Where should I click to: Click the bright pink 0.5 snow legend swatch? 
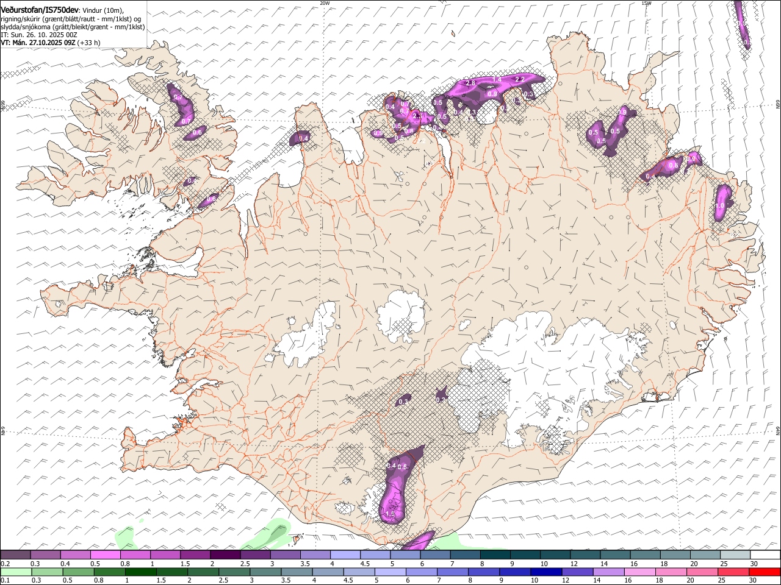click(105, 555)
